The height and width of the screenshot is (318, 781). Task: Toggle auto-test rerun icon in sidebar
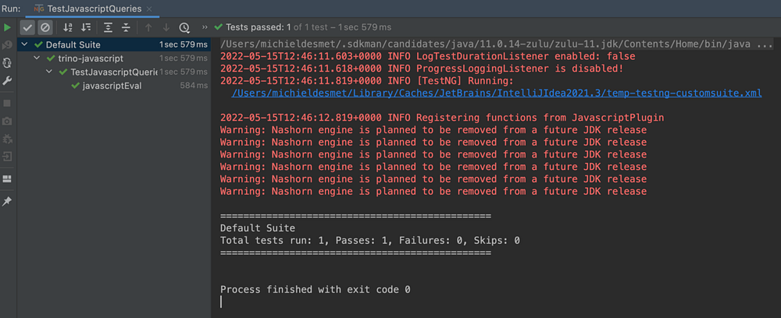[x=7, y=62]
